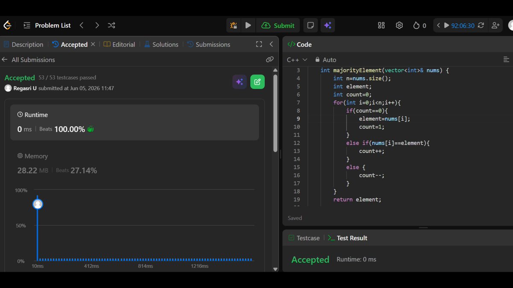Go to the next problem arrow
This screenshot has width=513, height=288.
coord(97,26)
